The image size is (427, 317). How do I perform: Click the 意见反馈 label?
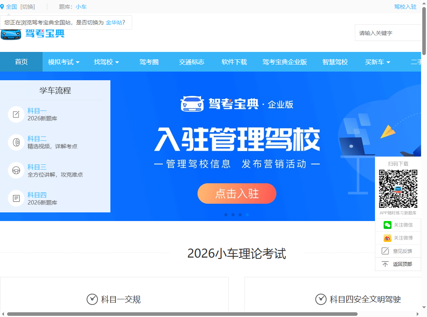403,251
